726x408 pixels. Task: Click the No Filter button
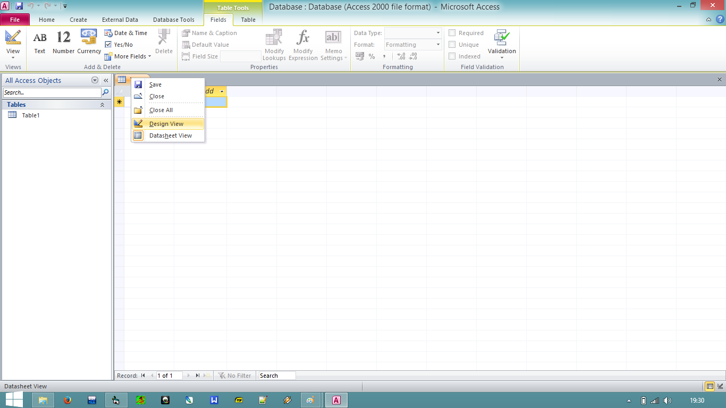(234, 376)
